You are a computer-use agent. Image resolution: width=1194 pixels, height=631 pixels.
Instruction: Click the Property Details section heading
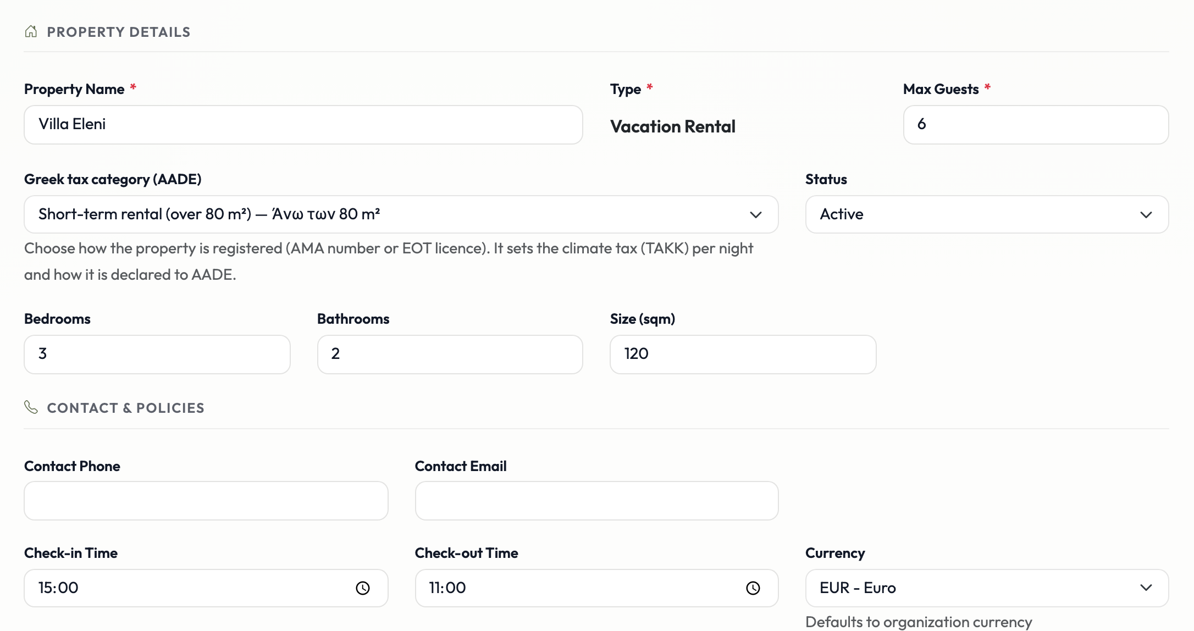[119, 32]
